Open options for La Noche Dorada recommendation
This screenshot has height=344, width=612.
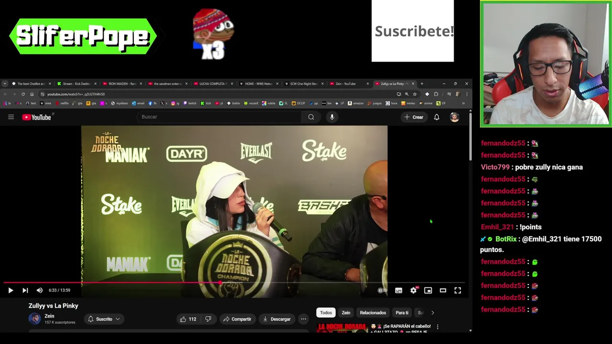tap(437, 327)
